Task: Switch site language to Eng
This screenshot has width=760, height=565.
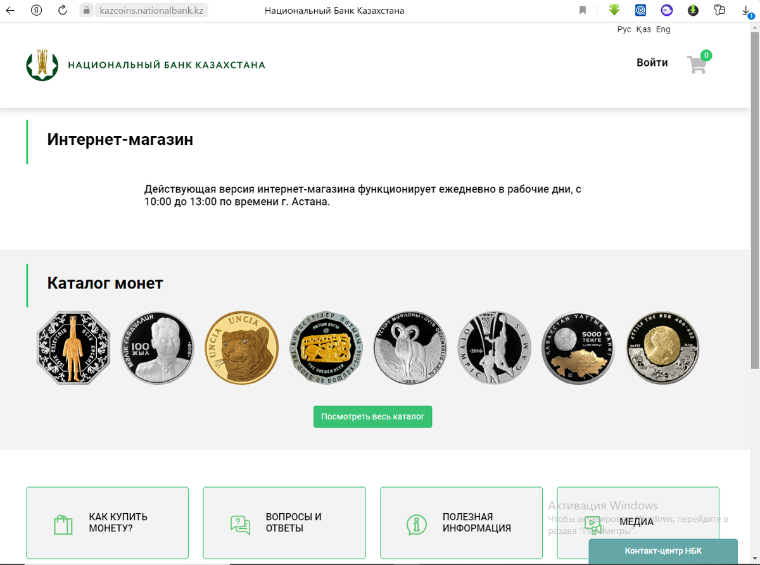Action: pos(663,30)
